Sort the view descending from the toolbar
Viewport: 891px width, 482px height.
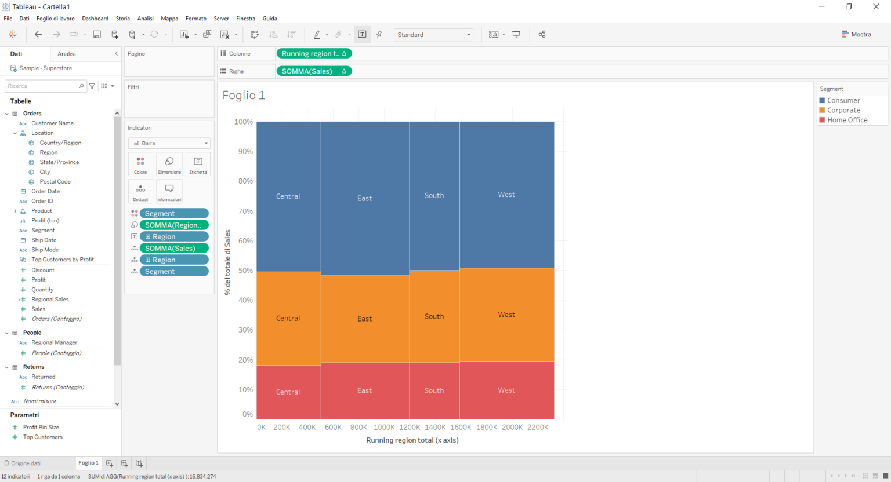click(x=292, y=34)
